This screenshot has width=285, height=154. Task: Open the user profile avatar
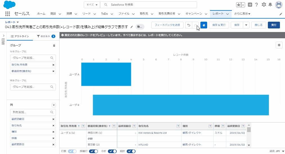point(279,5)
